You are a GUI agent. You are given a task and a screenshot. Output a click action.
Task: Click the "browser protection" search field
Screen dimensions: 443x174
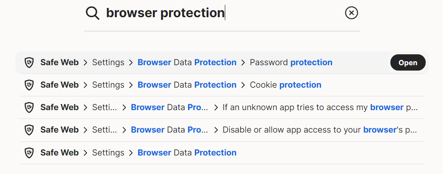(x=222, y=13)
